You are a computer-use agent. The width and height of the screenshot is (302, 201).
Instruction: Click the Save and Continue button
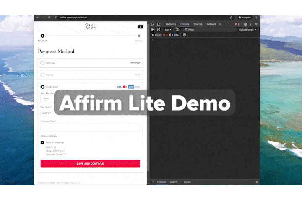click(90, 164)
